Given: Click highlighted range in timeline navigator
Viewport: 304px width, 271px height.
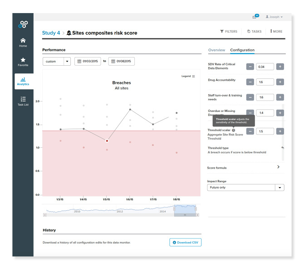Looking at the screenshot, I should point(185,209).
